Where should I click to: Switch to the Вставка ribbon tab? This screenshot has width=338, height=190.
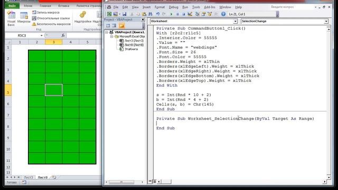click(x=64, y=6)
